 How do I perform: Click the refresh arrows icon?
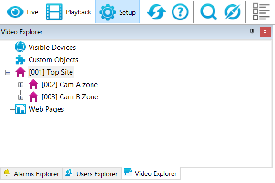click(x=156, y=12)
